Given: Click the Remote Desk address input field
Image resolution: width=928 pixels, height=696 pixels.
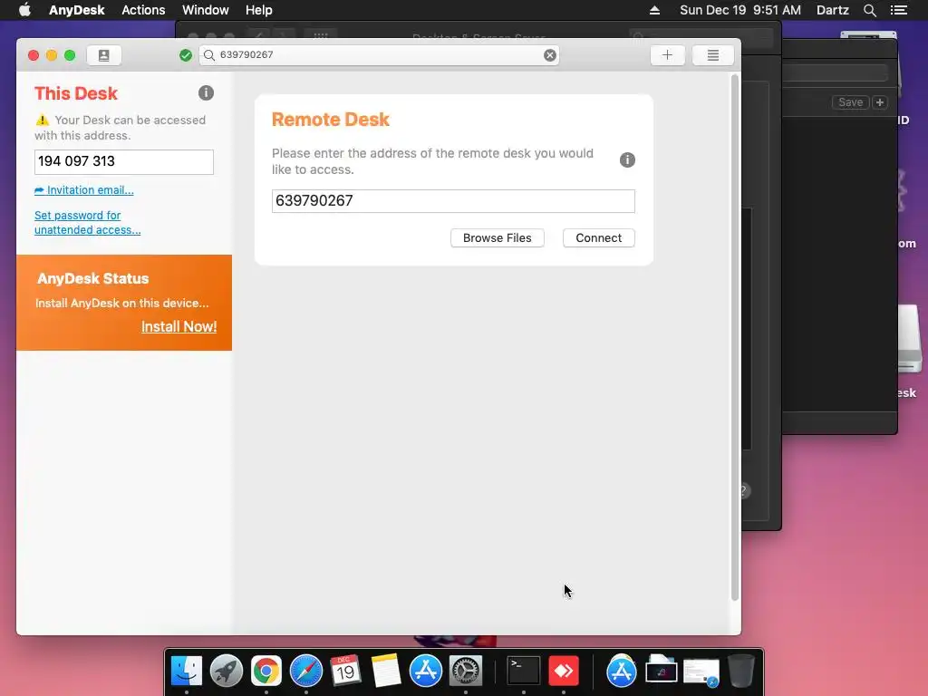Looking at the screenshot, I should [453, 201].
